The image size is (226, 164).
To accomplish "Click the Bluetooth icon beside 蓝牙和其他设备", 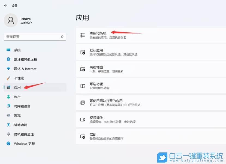I will click(x=9, y=59).
